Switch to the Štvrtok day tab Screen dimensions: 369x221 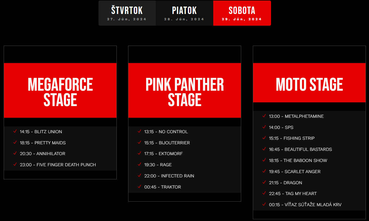pos(127,13)
